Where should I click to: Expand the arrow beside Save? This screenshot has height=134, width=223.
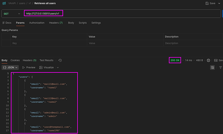(x=219, y=3)
